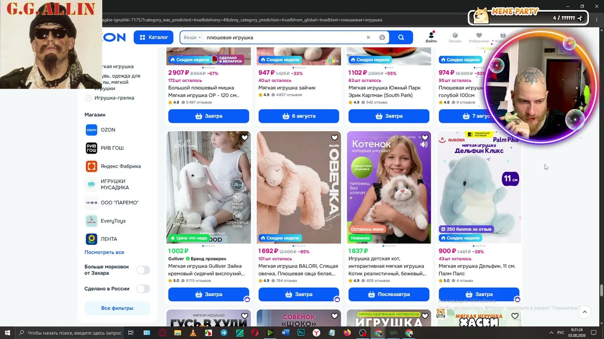
Task: Favorite the Gulliver Зайка bunny with heart
Action: [x=244, y=137]
